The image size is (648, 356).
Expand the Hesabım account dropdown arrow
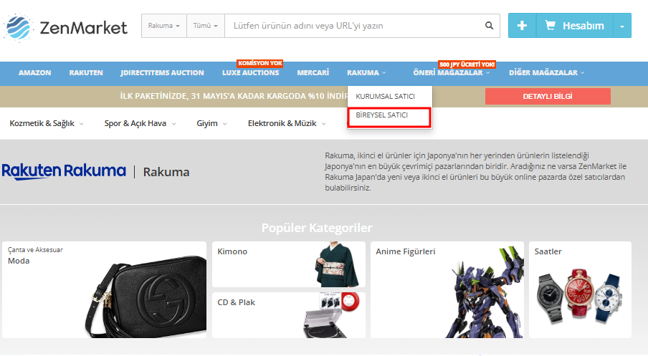[x=622, y=26]
